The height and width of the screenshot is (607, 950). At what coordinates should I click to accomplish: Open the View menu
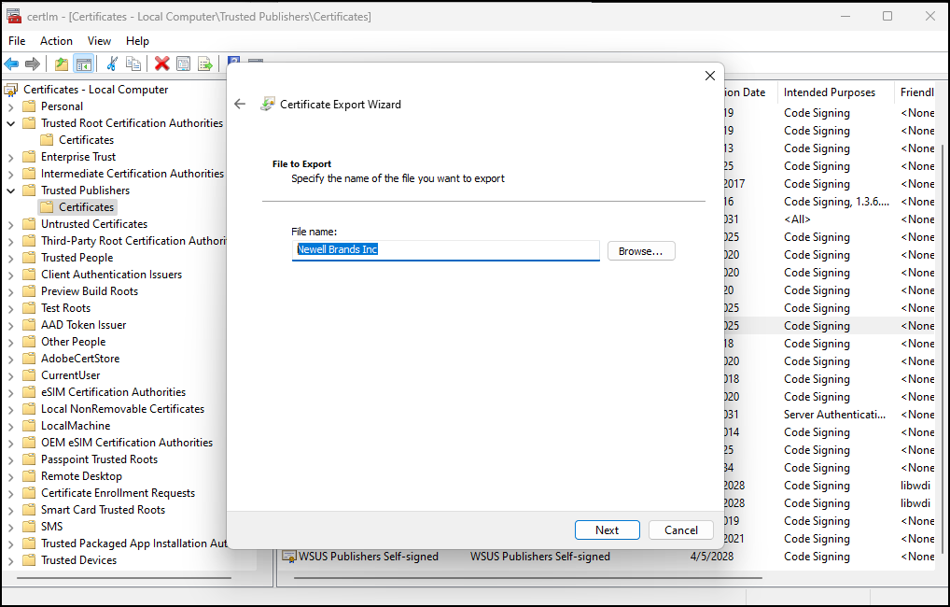(x=99, y=41)
